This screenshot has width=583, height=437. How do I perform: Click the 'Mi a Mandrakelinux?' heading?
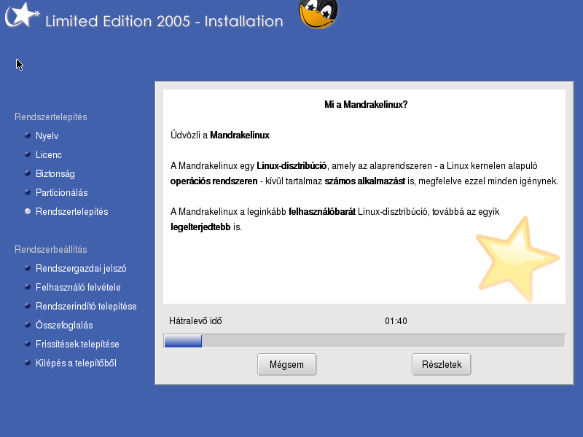pyautogui.click(x=366, y=104)
